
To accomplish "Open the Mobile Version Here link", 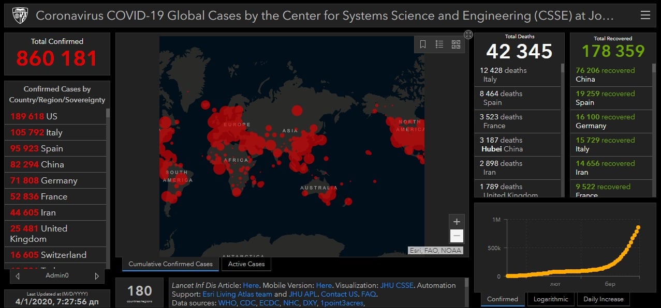I will (x=324, y=285).
